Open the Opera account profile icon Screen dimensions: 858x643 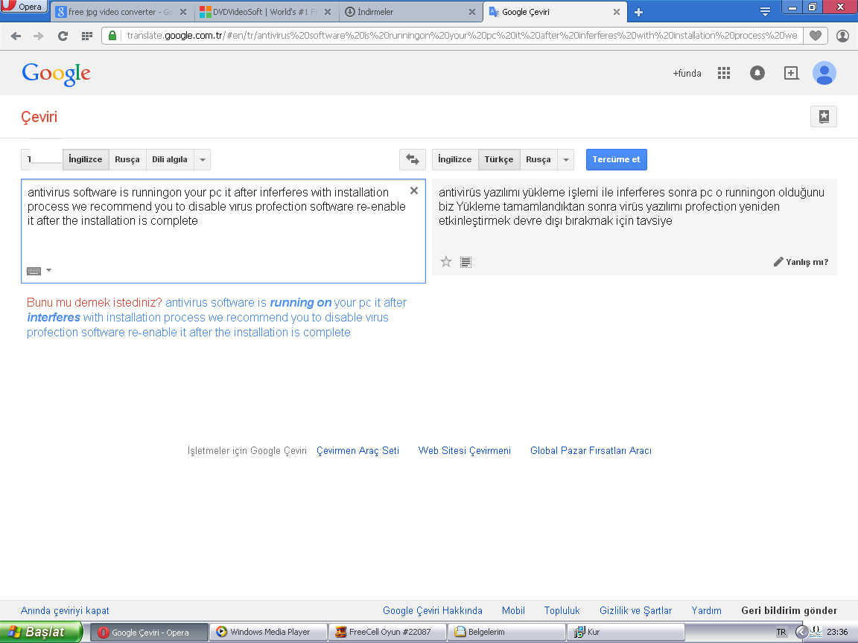coord(842,36)
